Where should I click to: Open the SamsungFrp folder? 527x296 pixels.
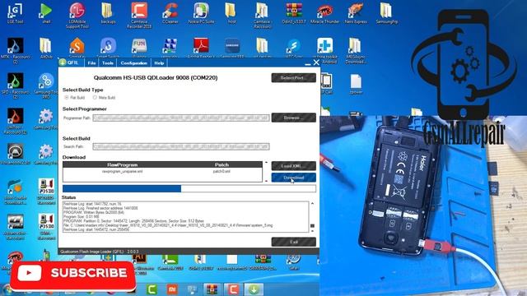386,13
